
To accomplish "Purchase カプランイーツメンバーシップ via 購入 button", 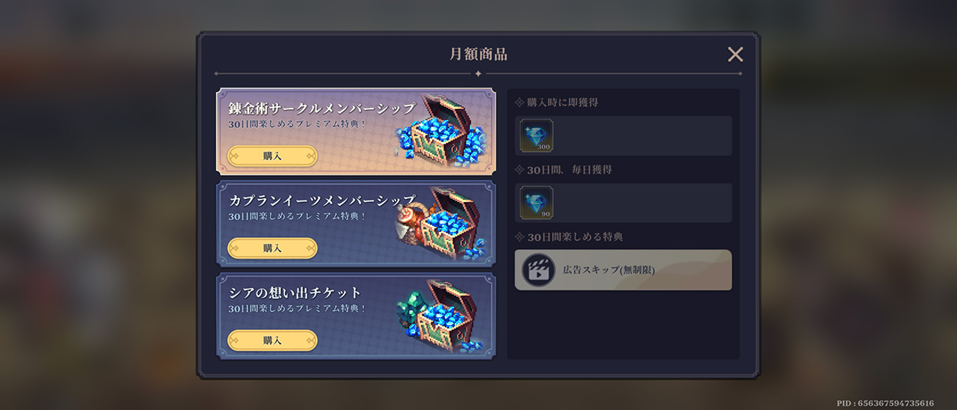I will (272, 248).
